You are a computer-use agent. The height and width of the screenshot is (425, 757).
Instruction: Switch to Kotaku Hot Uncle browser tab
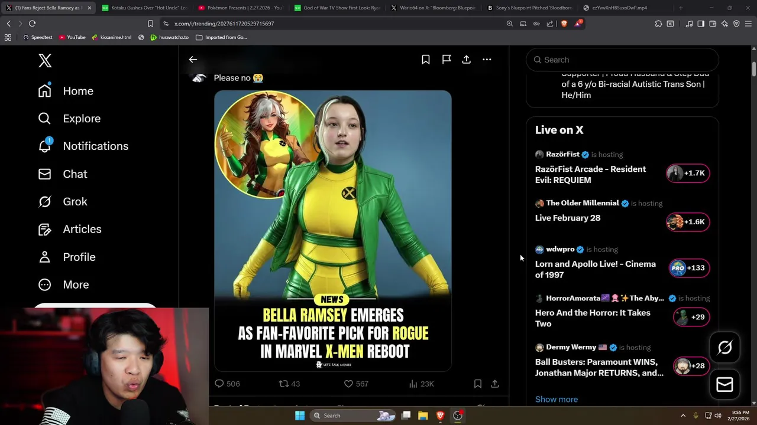(144, 8)
